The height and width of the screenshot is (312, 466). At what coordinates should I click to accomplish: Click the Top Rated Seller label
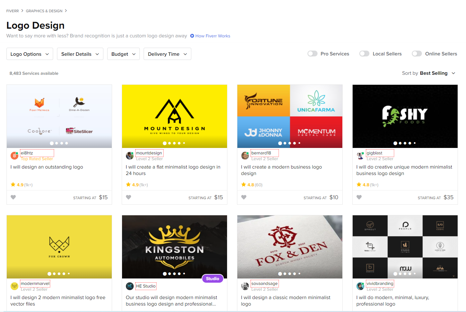[x=37, y=159]
